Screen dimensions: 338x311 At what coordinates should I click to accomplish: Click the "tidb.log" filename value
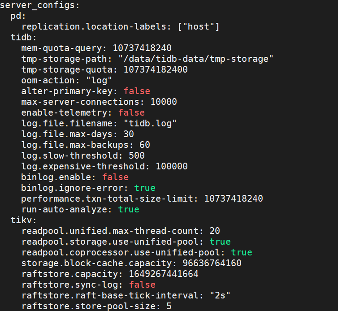150,124
